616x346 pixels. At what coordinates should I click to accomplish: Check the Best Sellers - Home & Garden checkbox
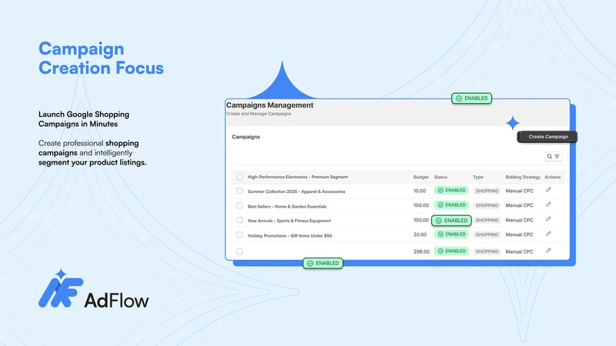[x=239, y=205]
